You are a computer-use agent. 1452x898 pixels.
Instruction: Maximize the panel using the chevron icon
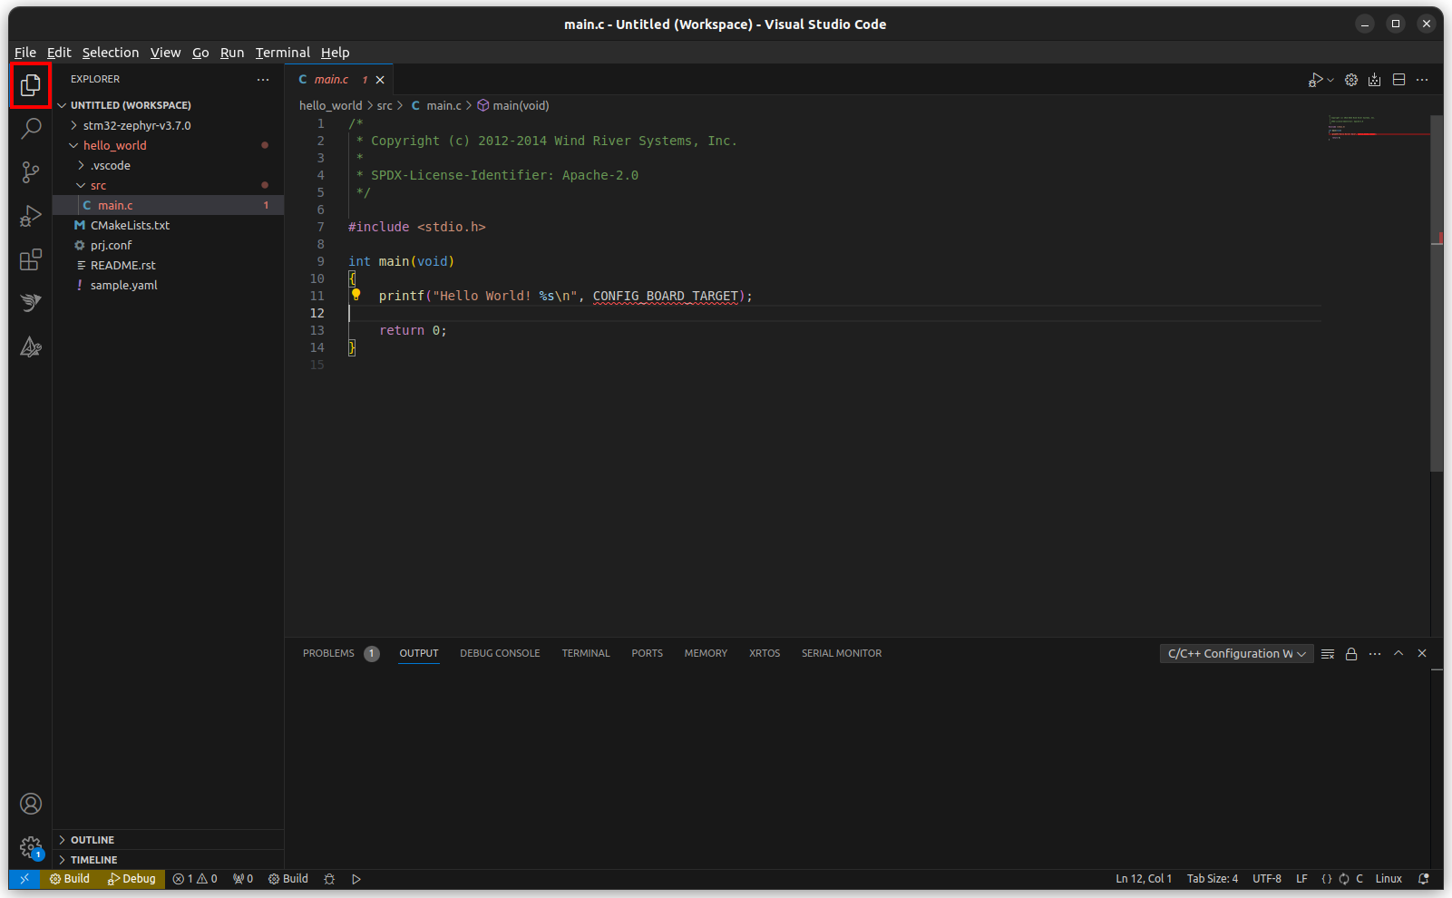pyautogui.click(x=1398, y=653)
